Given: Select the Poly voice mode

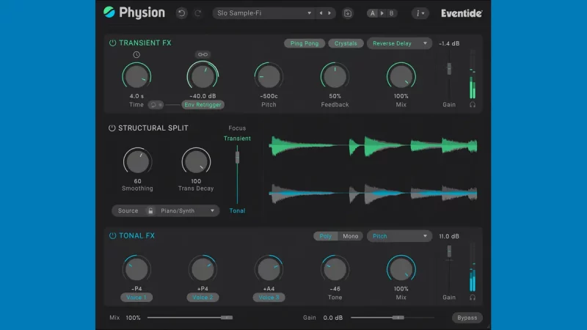Looking at the screenshot, I should 326,236.
